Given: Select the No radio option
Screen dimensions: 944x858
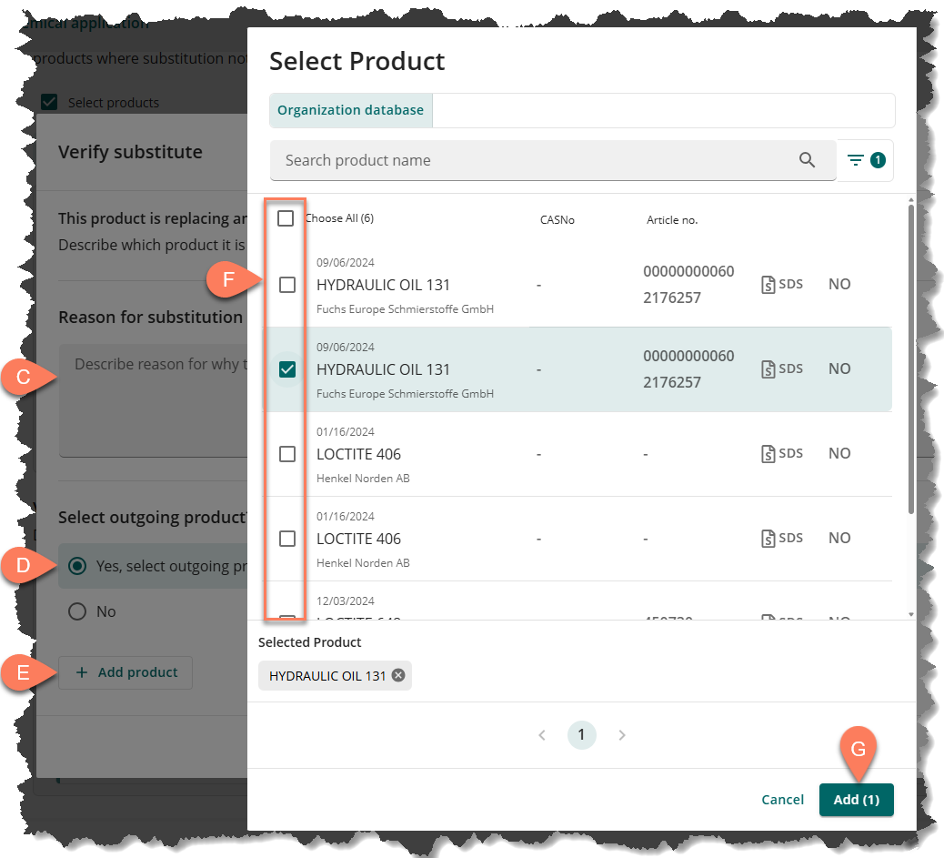Looking at the screenshot, I should click(x=78, y=611).
